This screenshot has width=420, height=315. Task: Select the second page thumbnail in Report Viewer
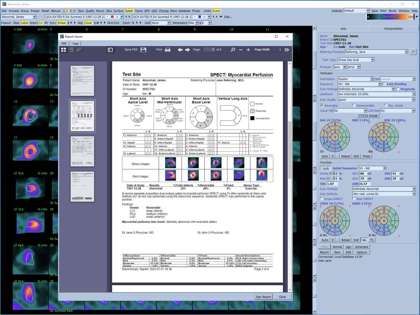click(x=82, y=116)
